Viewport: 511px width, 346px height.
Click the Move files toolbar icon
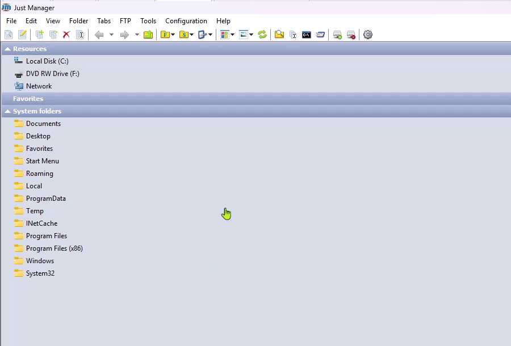[x=53, y=35]
